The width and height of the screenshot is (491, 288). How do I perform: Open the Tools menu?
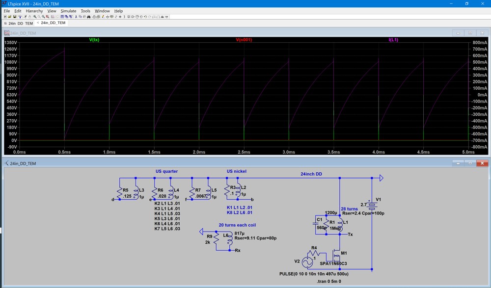(85, 11)
